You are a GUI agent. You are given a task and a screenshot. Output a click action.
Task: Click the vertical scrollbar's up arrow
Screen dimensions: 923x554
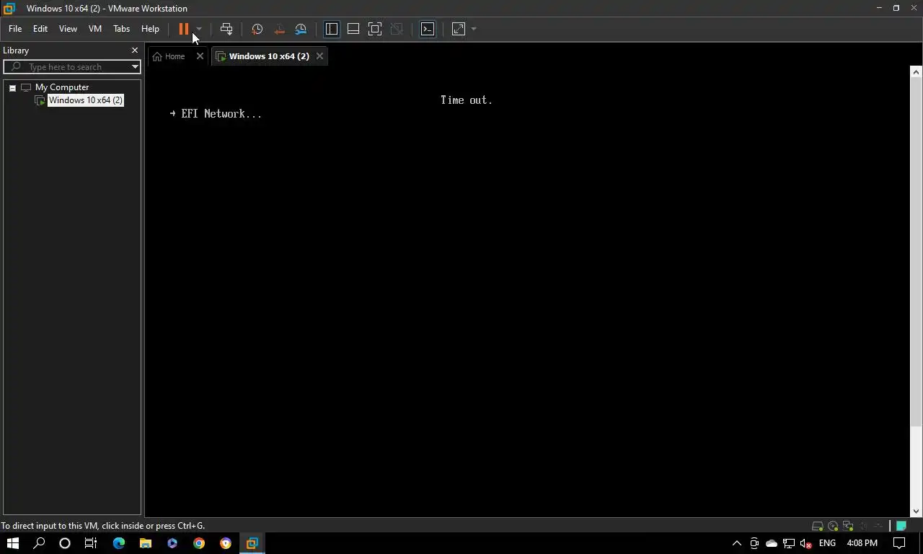[x=917, y=71]
